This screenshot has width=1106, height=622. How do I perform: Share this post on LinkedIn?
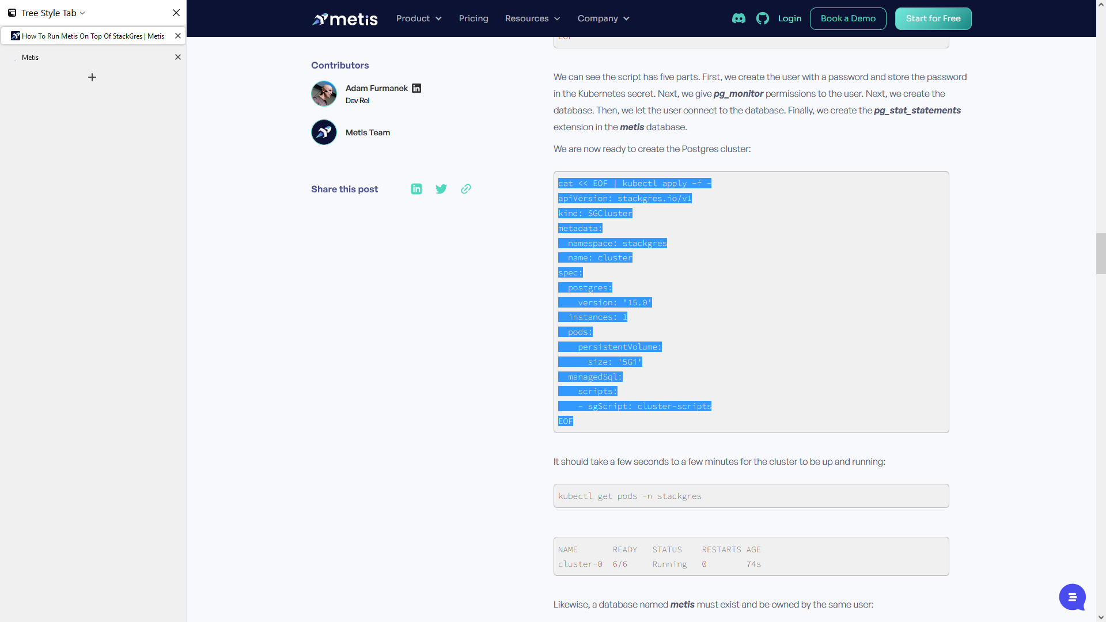(416, 189)
